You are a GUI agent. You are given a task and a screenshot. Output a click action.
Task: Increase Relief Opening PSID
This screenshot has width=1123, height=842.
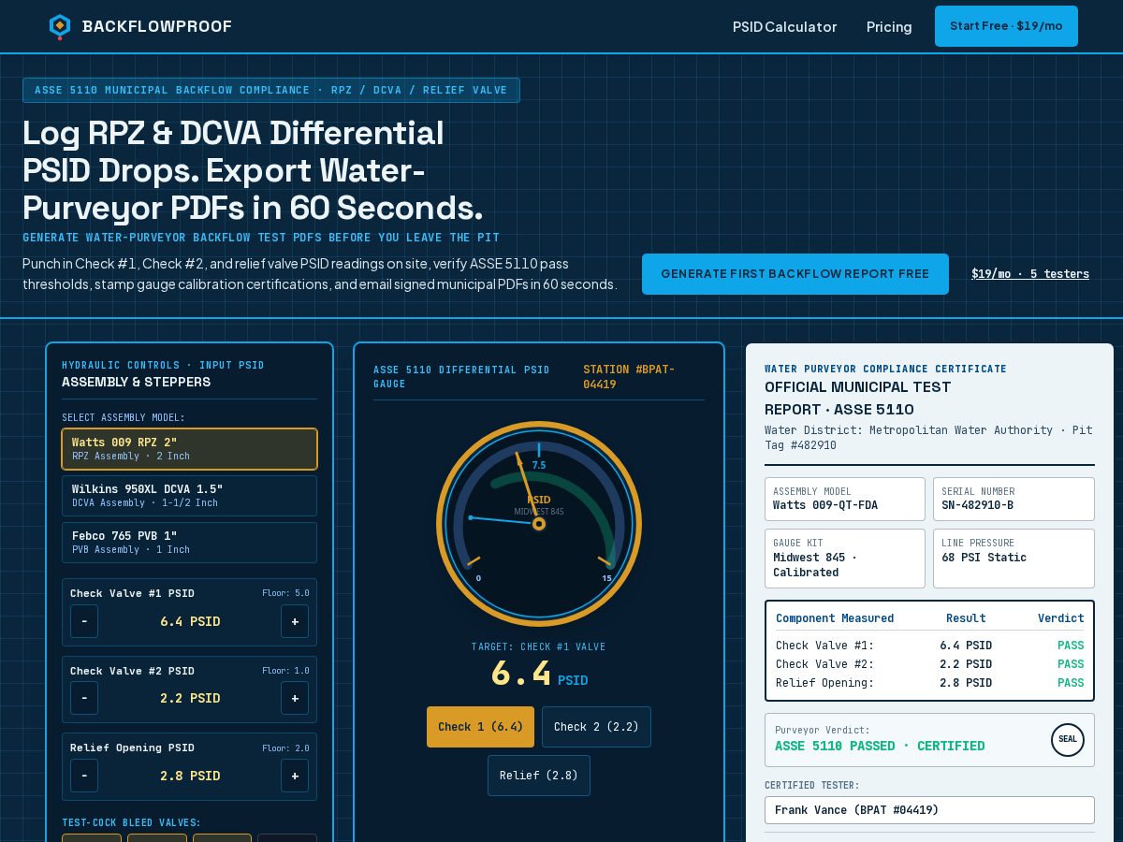click(295, 776)
